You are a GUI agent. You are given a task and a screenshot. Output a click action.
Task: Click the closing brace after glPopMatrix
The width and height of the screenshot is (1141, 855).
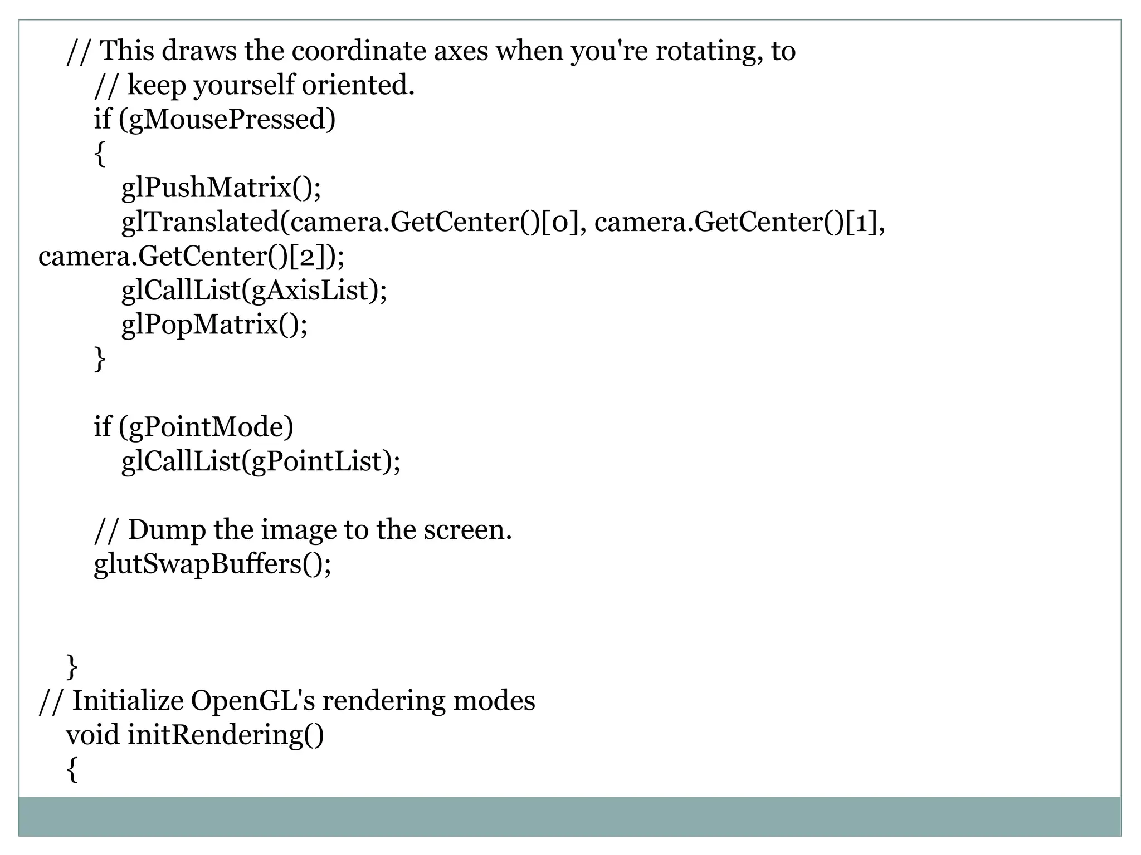(100, 360)
